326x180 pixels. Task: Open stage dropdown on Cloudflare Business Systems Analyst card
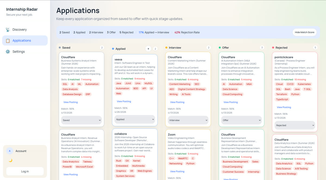[81, 120]
